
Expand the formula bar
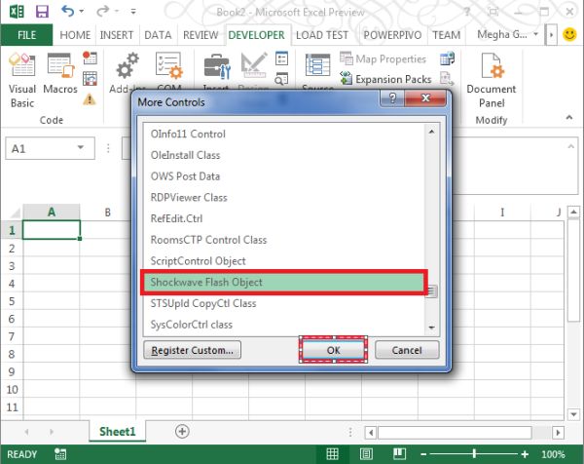click(x=570, y=146)
